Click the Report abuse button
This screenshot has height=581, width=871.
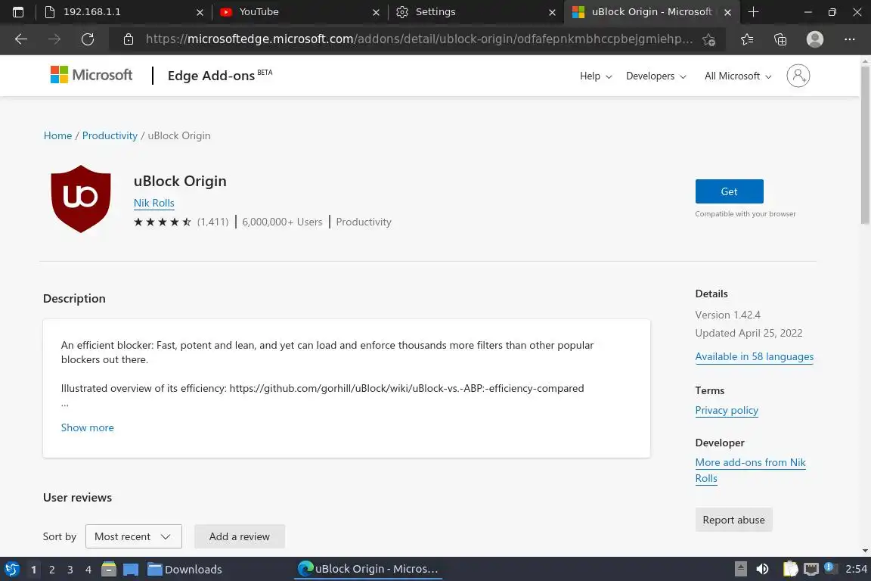pos(733,520)
